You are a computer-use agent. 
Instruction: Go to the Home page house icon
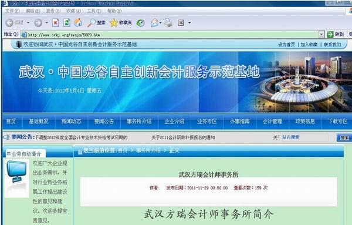point(78,22)
